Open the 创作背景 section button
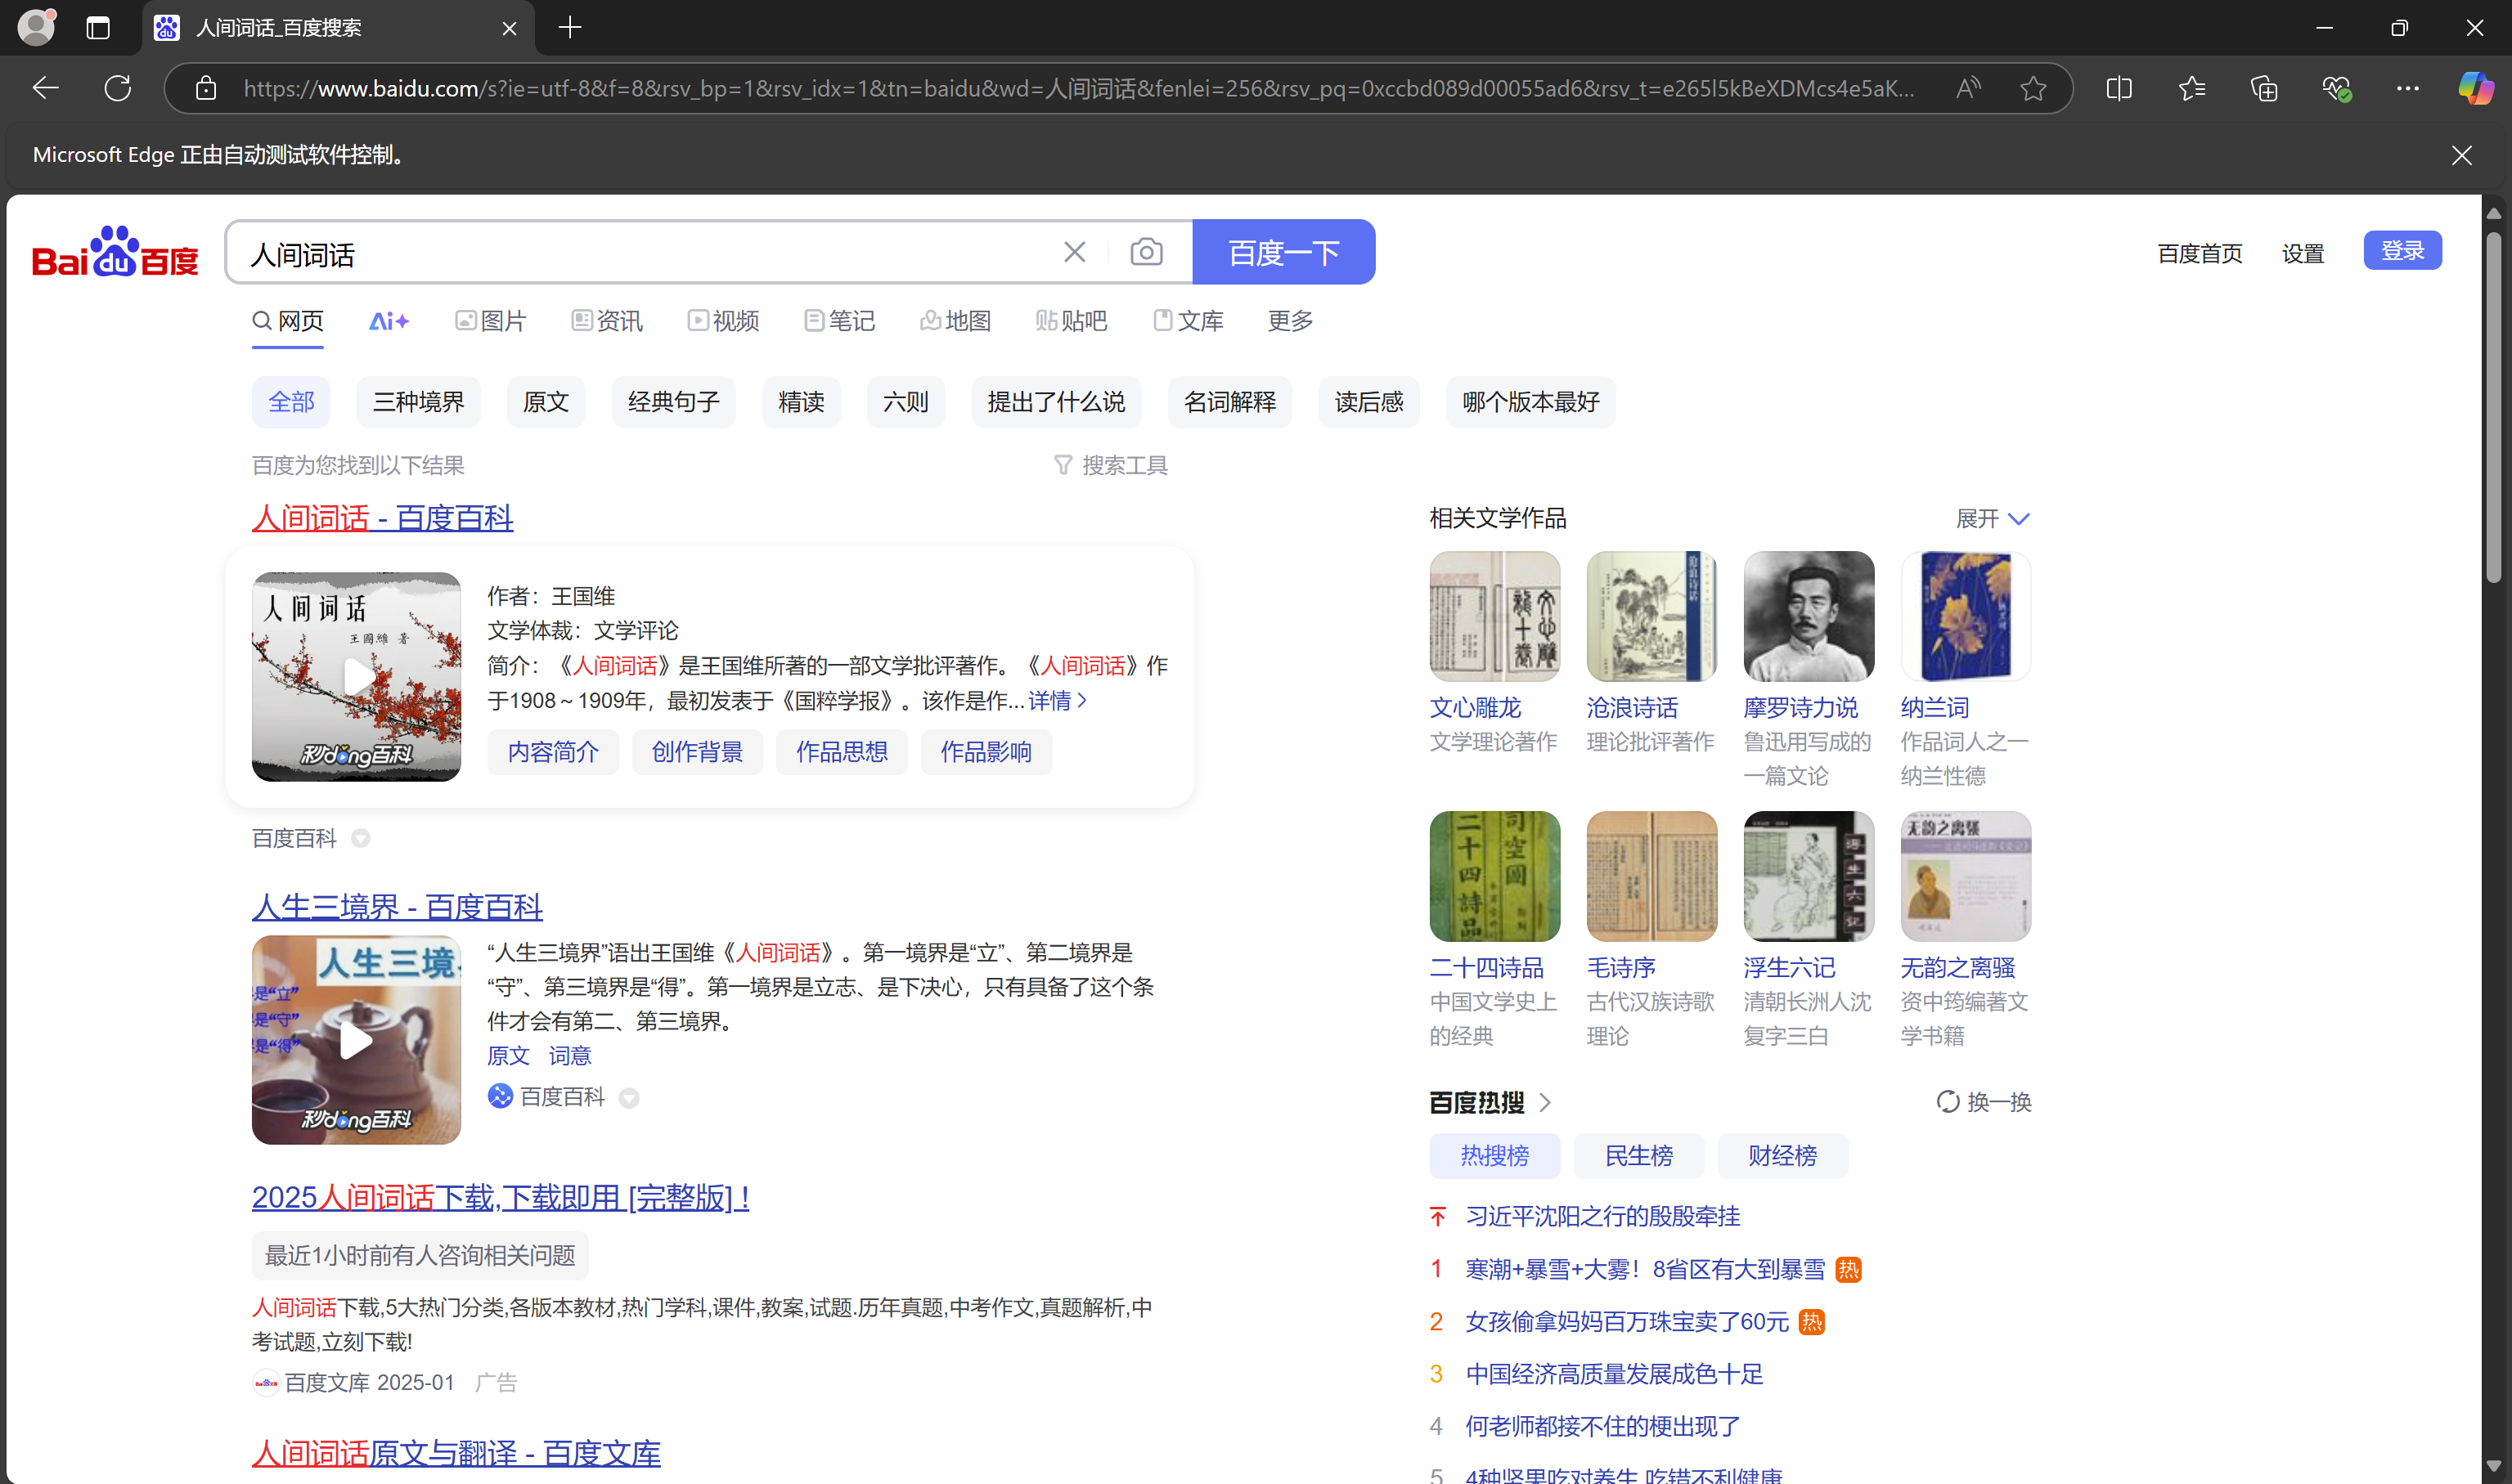Viewport: 2512px width, 1484px height. coord(697,752)
